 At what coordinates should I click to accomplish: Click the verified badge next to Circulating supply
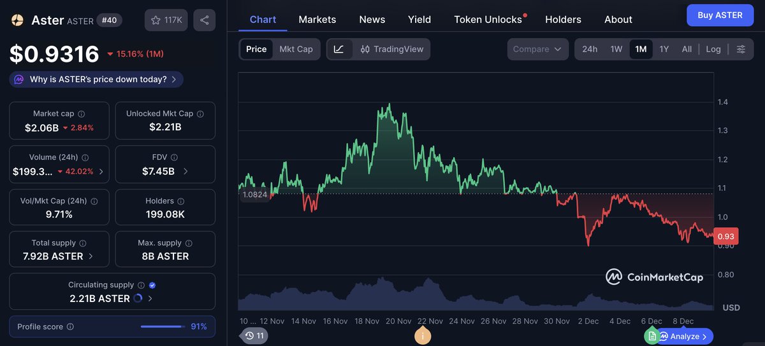152,285
